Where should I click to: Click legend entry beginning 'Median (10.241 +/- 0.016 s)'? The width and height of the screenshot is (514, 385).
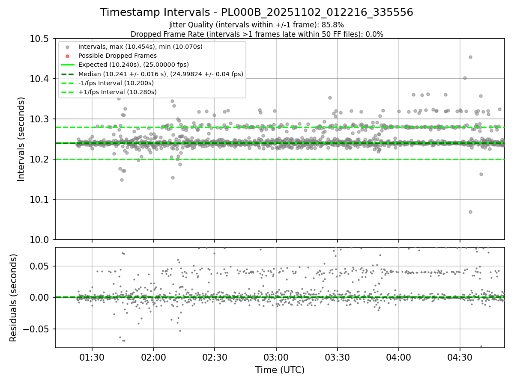[161, 74]
